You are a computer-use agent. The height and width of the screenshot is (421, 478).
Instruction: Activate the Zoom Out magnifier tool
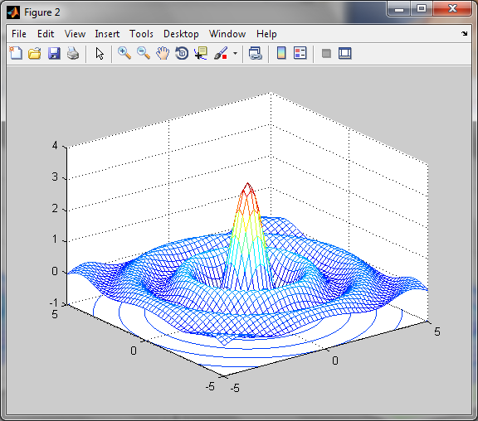144,53
